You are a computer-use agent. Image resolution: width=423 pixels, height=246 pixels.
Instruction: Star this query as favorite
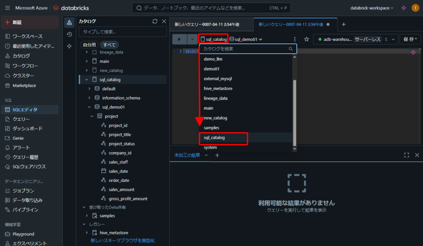point(307,39)
